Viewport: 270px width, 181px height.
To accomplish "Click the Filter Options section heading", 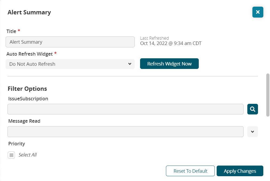I will click(x=27, y=89).
